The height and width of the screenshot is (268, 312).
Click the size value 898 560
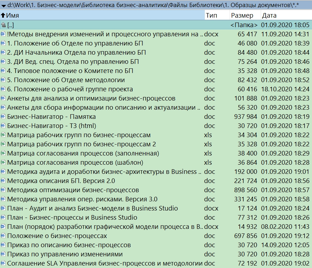point(245,190)
